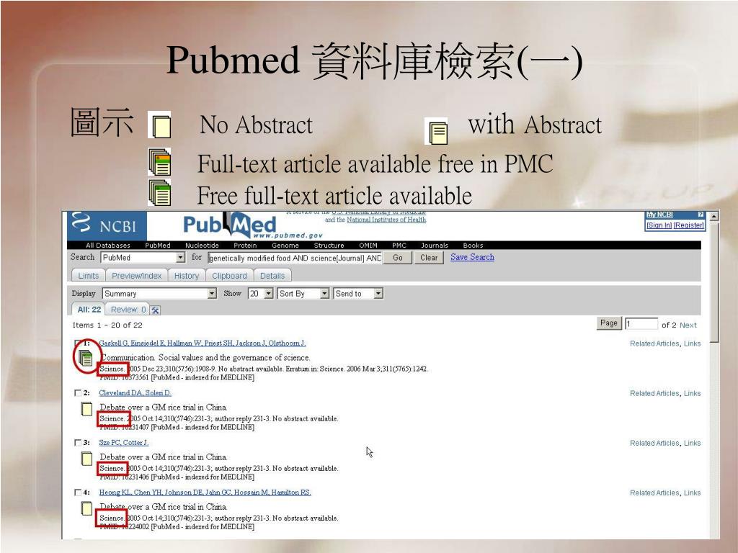738x553 pixels.
Task: Open authors link Heong KL, Chen YH
Action: (x=205, y=493)
